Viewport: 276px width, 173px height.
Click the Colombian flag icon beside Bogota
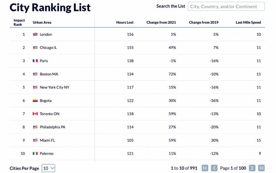point(35,100)
